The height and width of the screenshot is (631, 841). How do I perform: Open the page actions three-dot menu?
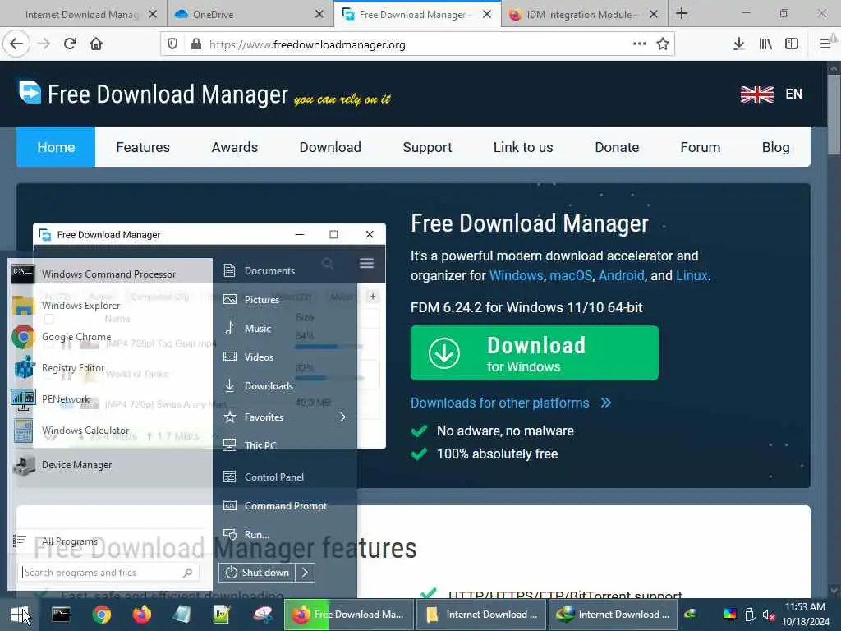(x=639, y=44)
